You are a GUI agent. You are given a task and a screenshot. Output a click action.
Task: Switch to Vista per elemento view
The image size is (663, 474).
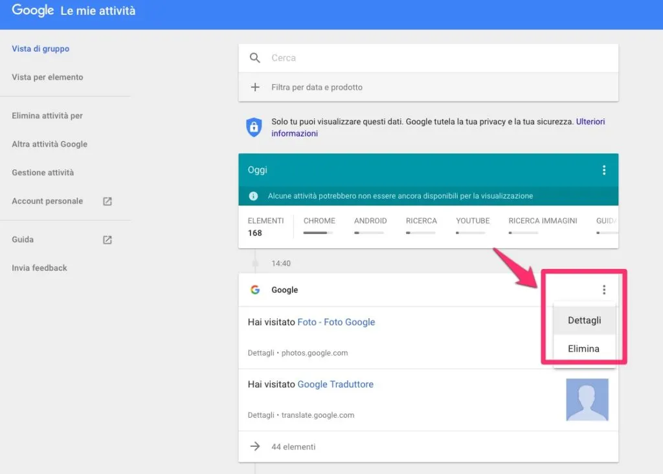tap(48, 77)
